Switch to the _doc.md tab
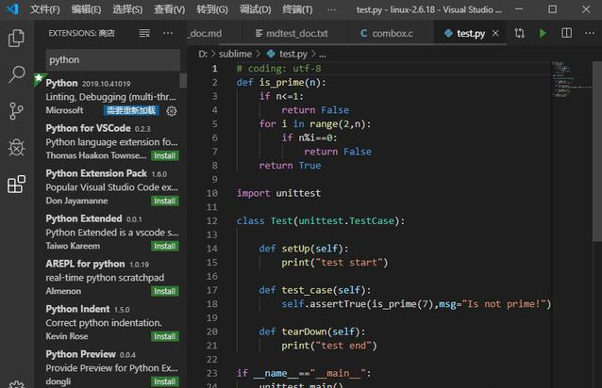Image resolution: width=602 pixels, height=388 pixels. 215,33
